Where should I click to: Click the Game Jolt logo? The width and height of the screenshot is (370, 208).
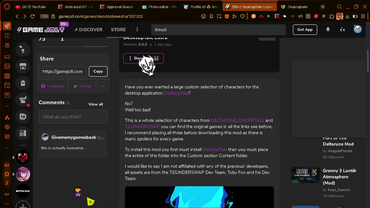(41, 30)
